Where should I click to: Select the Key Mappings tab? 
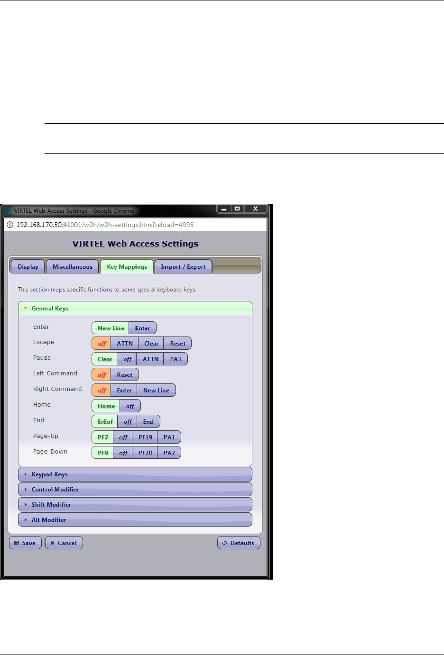click(127, 267)
